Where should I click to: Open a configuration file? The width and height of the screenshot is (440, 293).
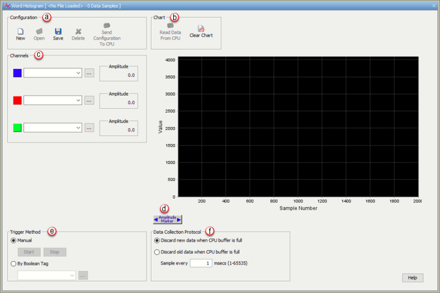click(39, 31)
